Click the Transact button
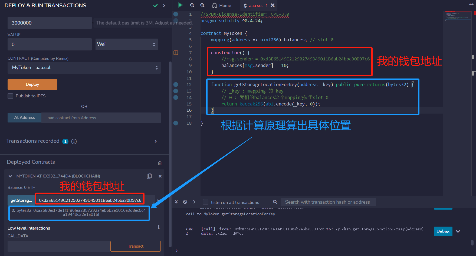This screenshot has width=476, height=256. 136,246
